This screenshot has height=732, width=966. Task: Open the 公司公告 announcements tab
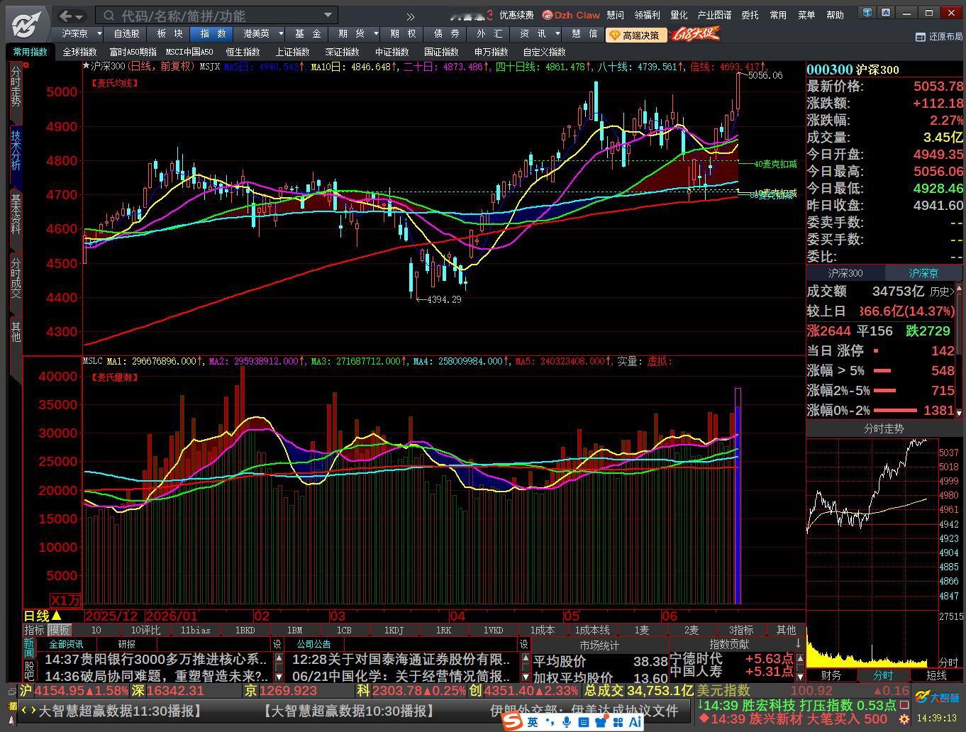[x=313, y=644]
